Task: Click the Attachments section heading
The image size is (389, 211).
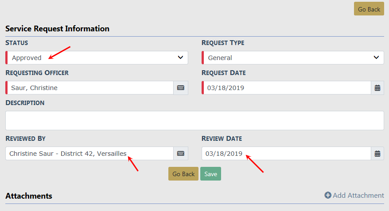Action: point(29,196)
